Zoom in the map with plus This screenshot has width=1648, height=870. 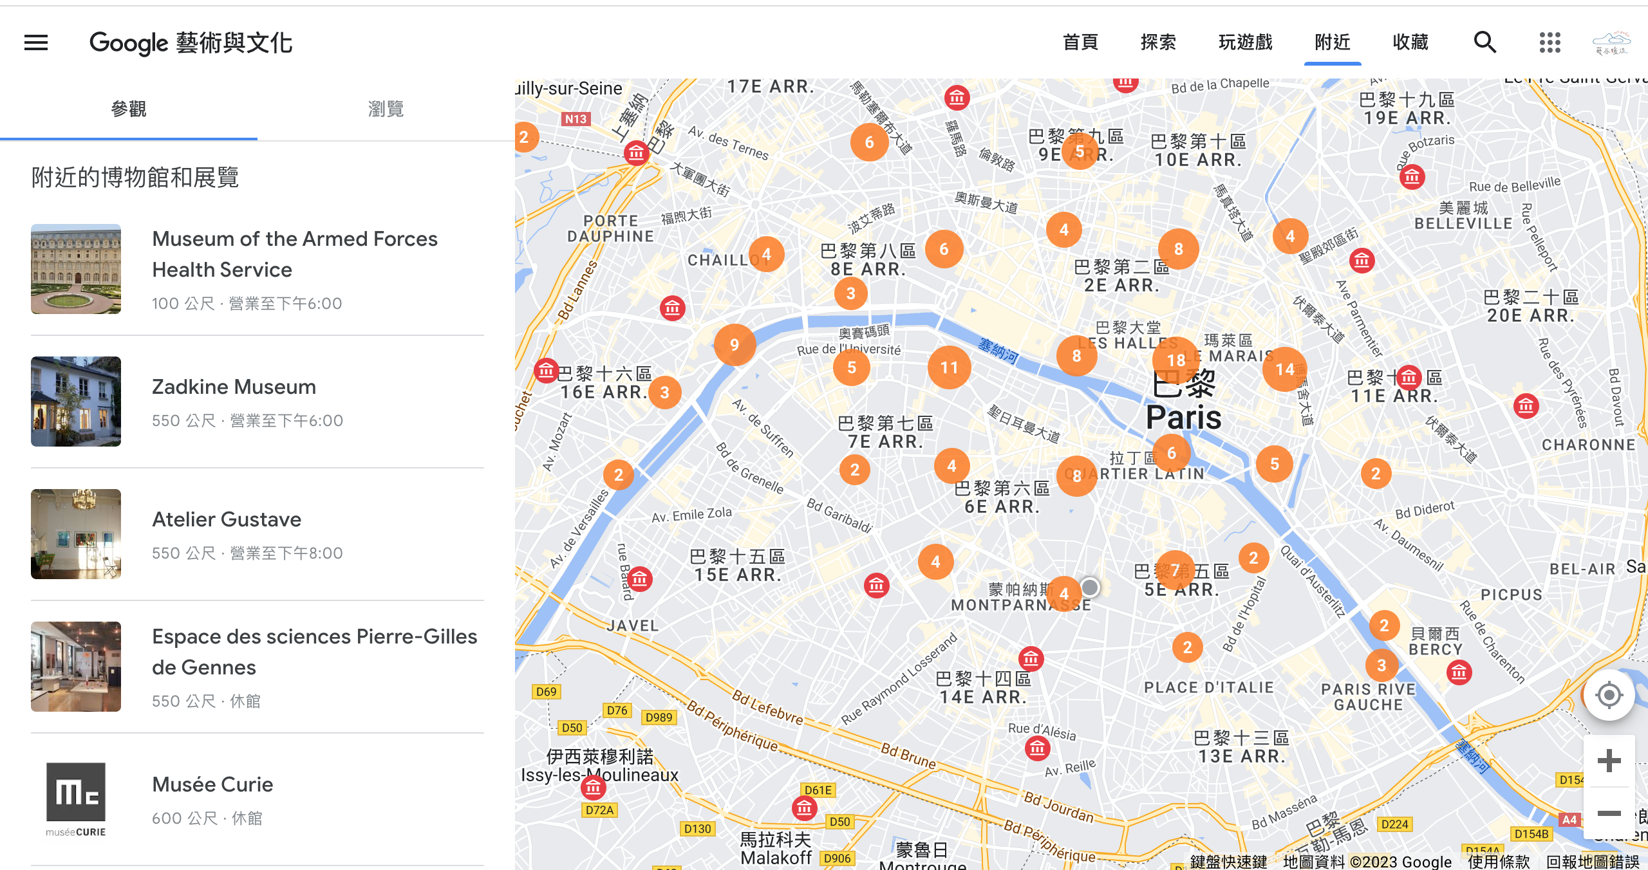(x=1609, y=761)
